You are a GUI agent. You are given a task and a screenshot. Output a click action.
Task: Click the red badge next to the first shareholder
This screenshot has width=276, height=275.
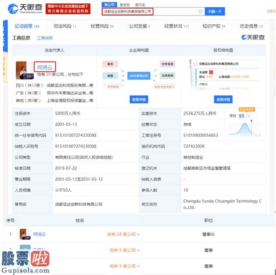click(x=211, y=72)
